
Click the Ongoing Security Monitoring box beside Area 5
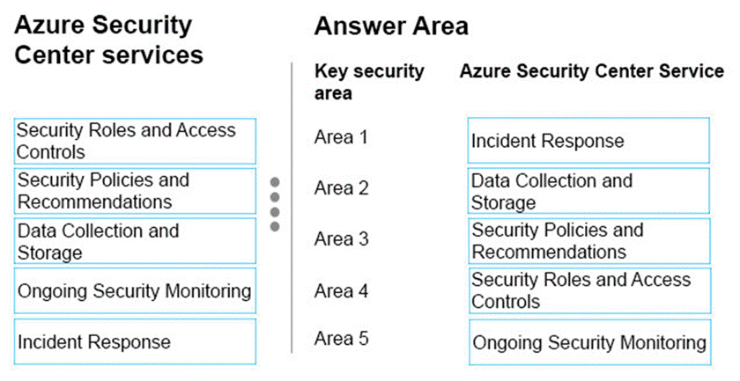tap(588, 342)
